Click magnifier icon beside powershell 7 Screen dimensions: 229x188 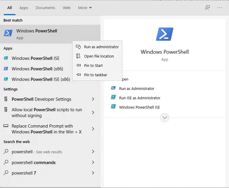coord(6,173)
